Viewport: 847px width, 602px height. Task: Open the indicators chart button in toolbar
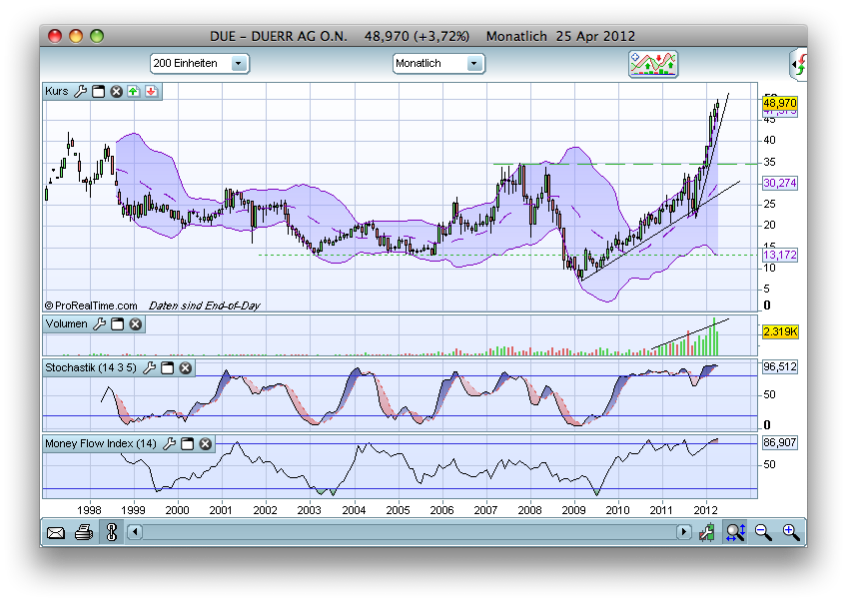coord(652,63)
